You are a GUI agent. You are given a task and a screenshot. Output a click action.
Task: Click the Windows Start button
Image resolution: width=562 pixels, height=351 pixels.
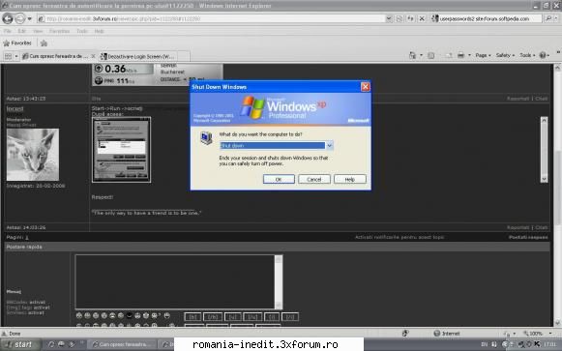(x=20, y=344)
